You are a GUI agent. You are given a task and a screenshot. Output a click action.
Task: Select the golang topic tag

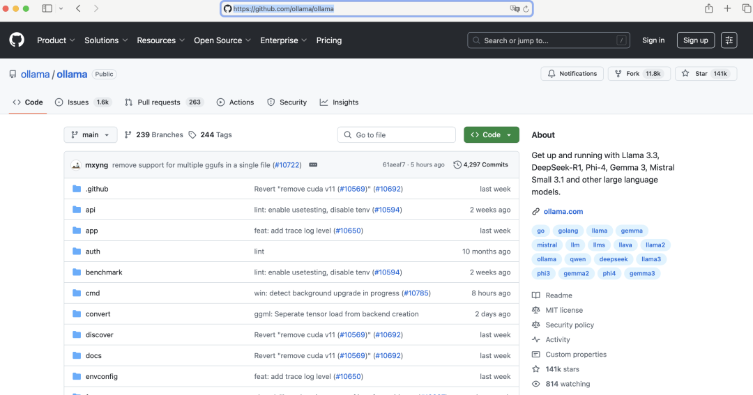[568, 231]
